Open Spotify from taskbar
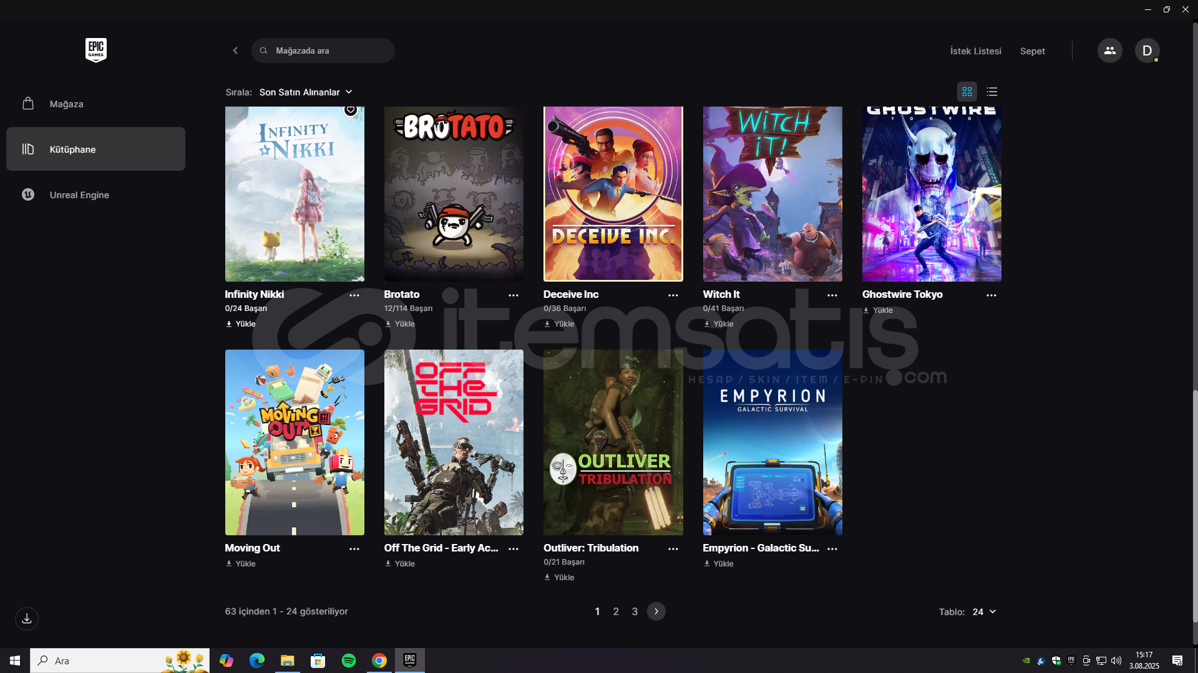 349,661
